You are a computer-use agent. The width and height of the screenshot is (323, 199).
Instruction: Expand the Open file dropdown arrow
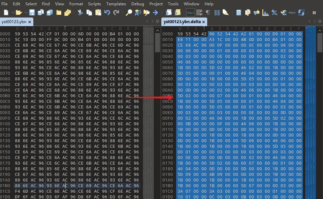25,13
